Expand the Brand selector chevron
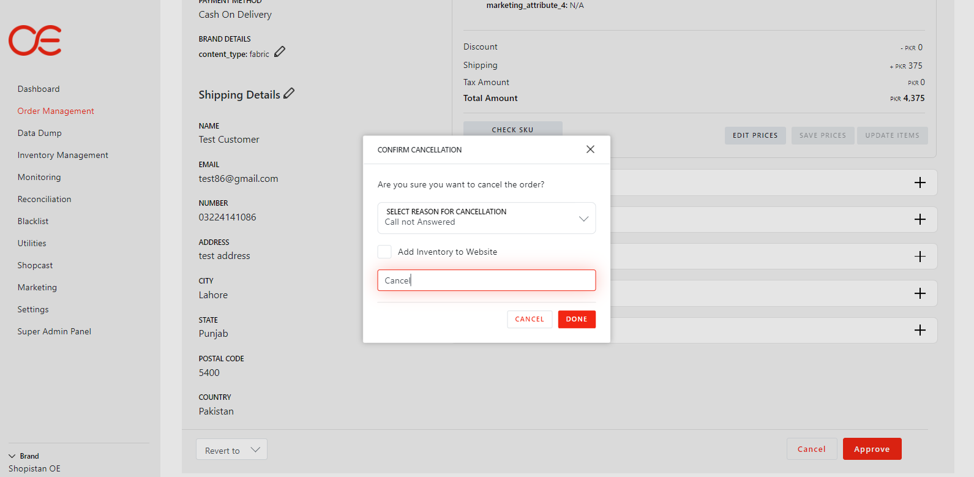Screen dimensions: 974x477 pyautogui.click(x=12, y=456)
